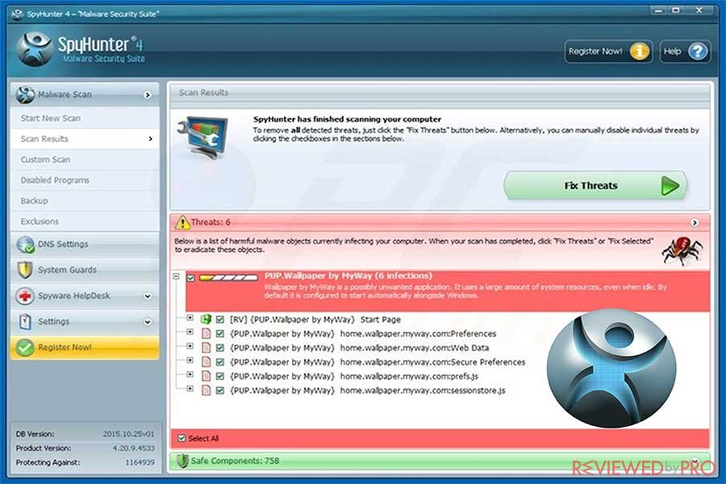The height and width of the screenshot is (484, 726).
Task: Click the Threats: 6 header label
Action: point(211,223)
